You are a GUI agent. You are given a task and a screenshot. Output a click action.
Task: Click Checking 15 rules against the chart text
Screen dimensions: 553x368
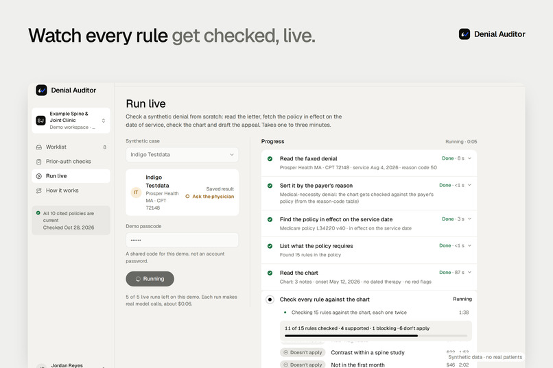[349, 312]
